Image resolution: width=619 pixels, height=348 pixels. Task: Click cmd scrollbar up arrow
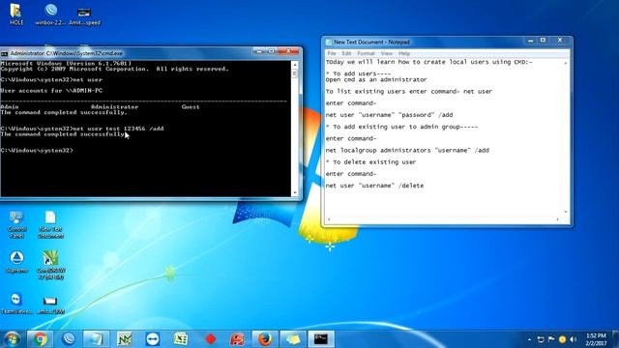pyautogui.click(x=295, y=65)
